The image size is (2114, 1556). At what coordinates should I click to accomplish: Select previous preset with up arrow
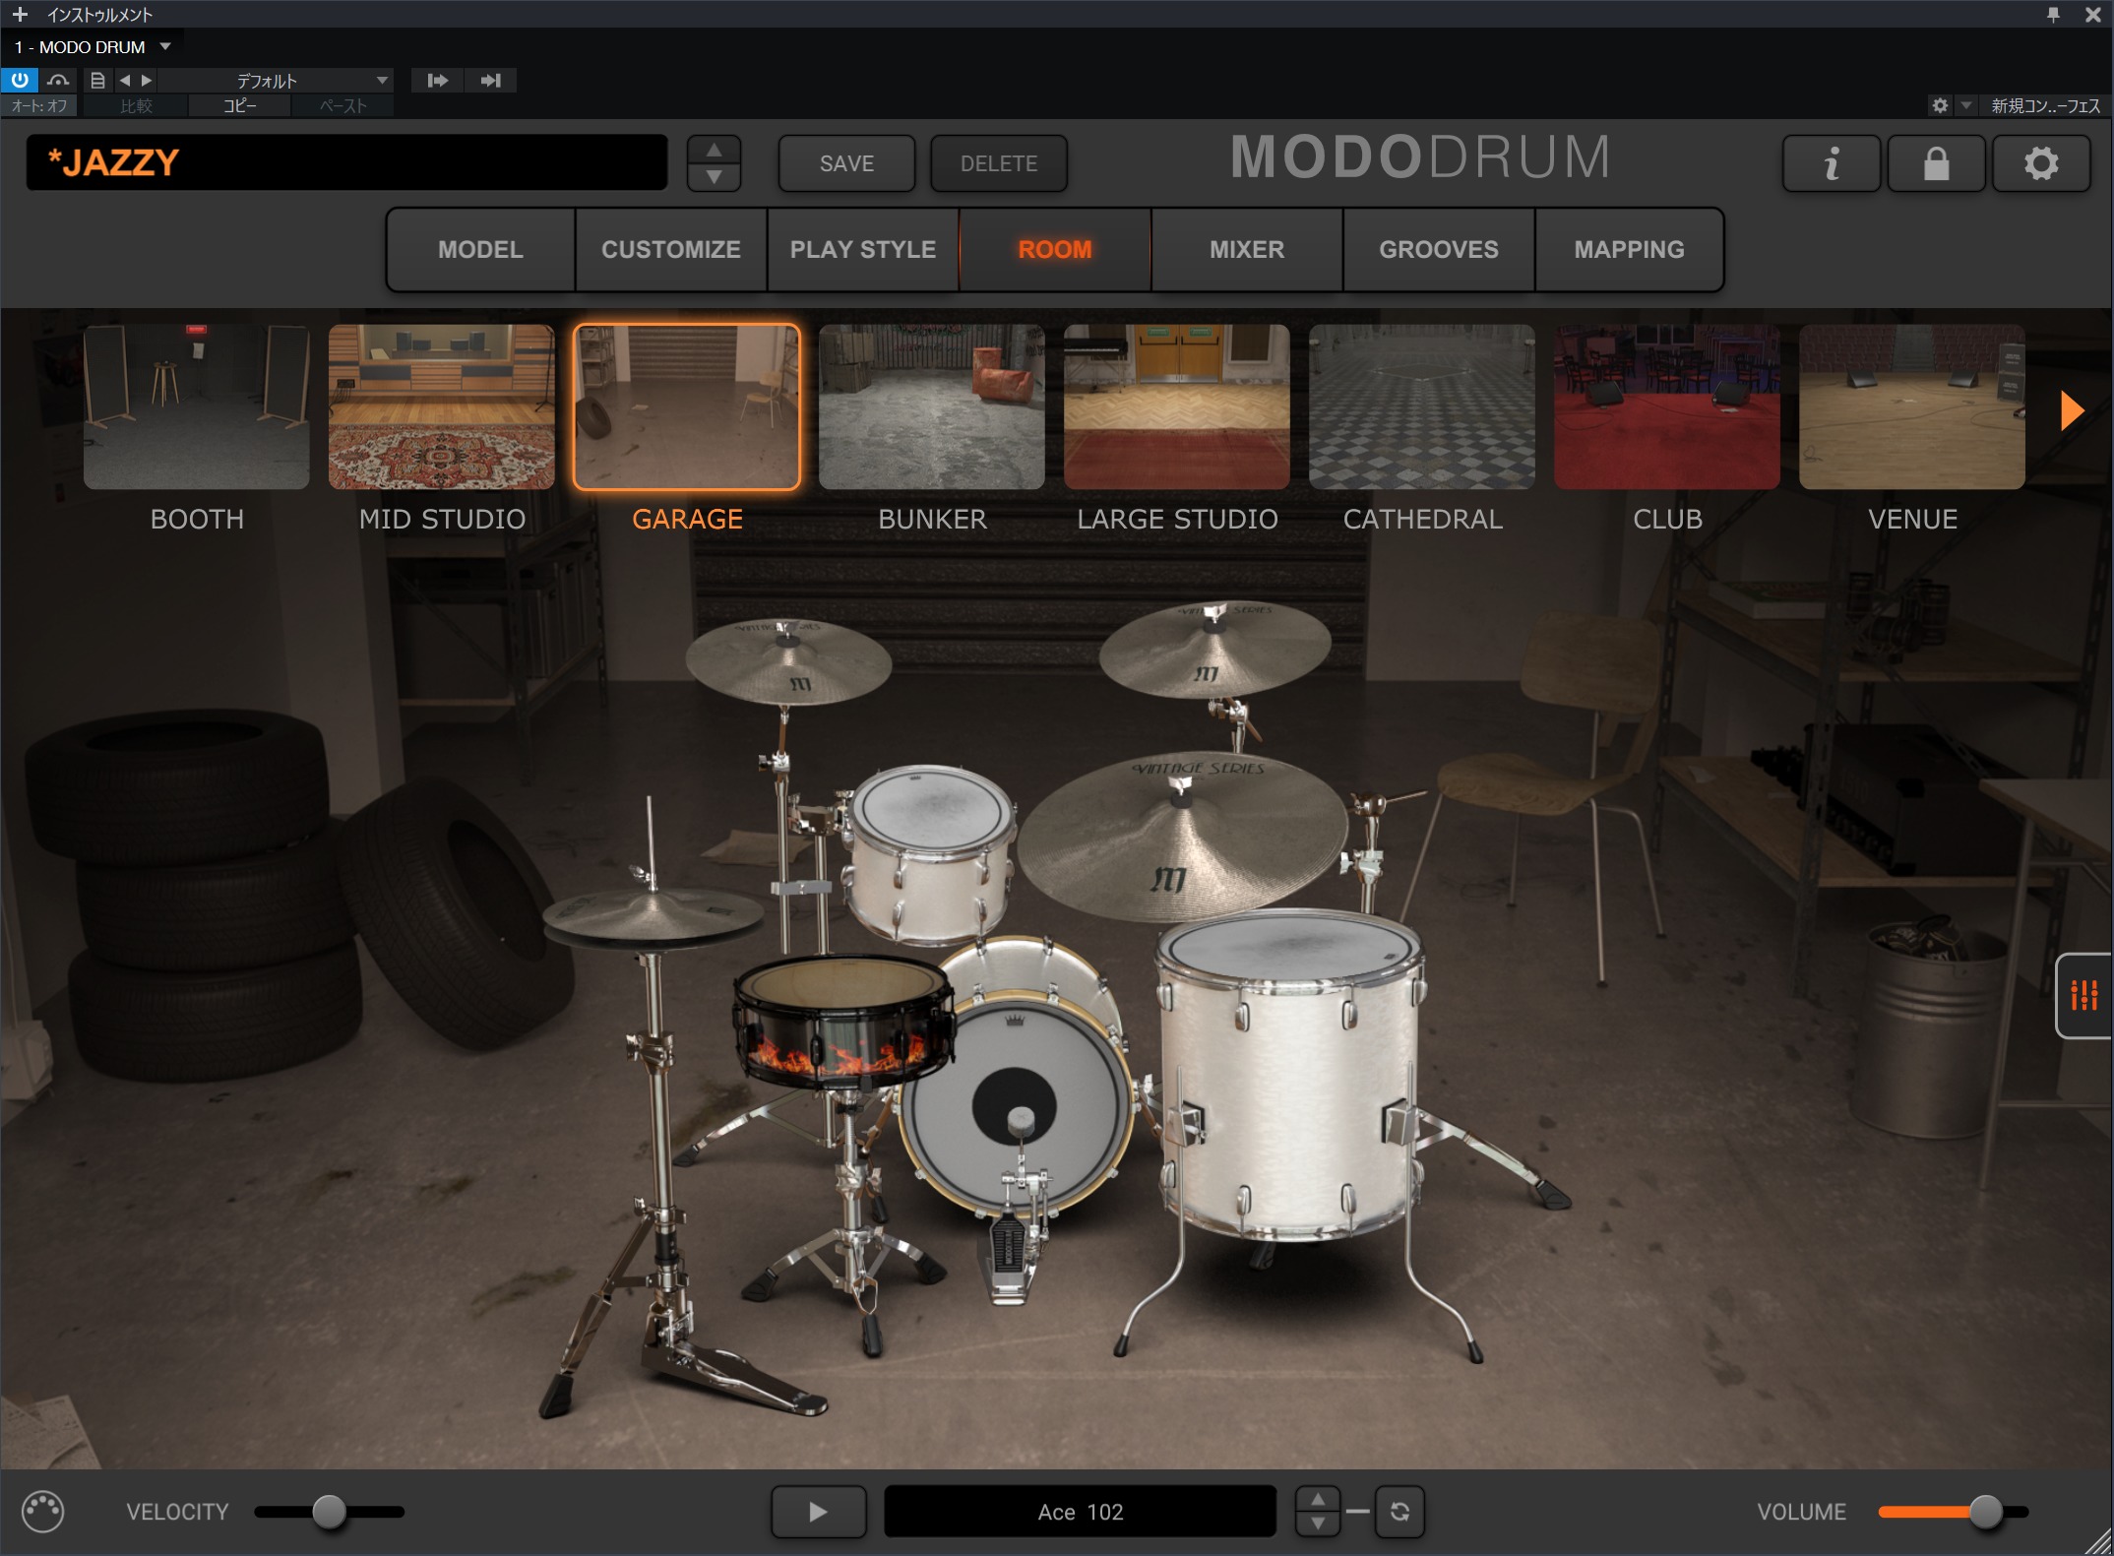point(715,150)
